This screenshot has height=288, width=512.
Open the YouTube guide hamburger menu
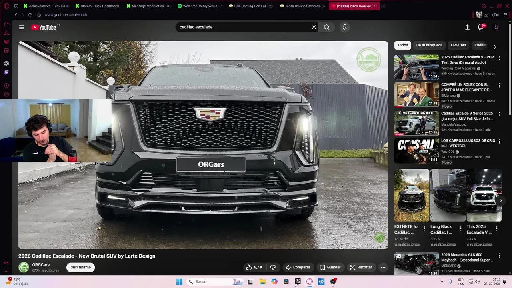[x=22, y=27]
